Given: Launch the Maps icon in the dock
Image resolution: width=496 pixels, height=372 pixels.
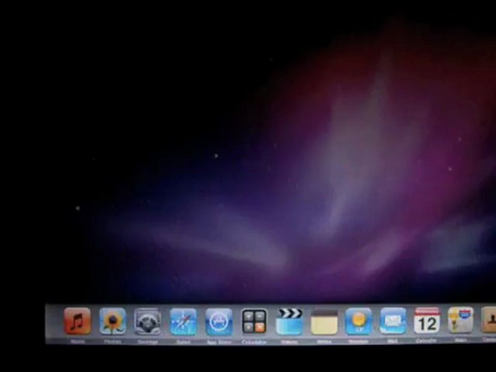Looking at the screenshot, I should [460, 320].
